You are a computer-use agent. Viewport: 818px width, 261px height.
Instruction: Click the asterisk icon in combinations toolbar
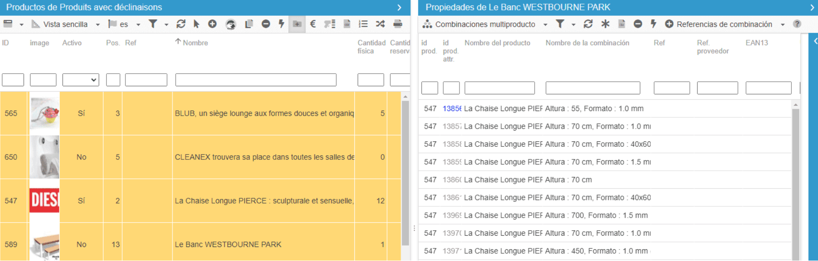coord(605,24)
